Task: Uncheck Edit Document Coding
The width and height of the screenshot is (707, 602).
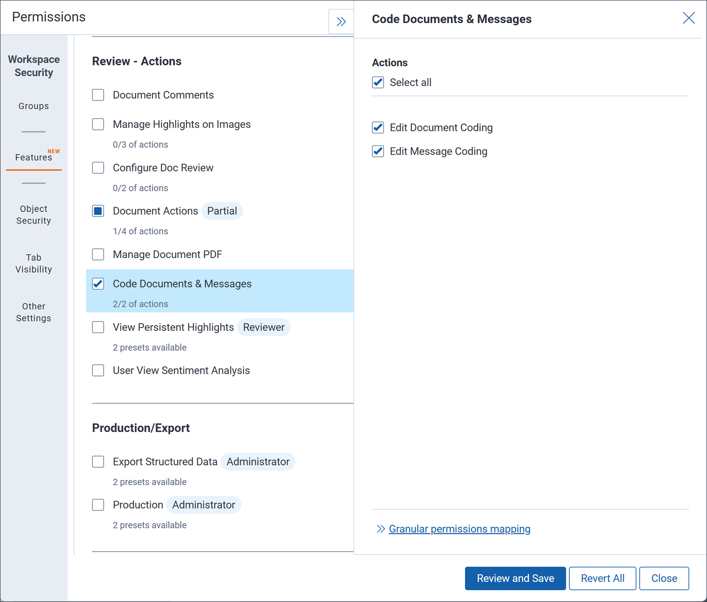Action: click(x=378, y=128)
